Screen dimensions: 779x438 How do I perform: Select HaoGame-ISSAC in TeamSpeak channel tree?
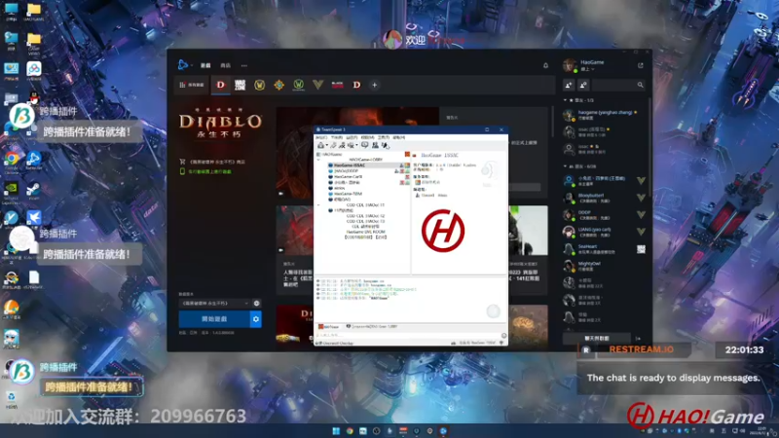click(350, 164)
